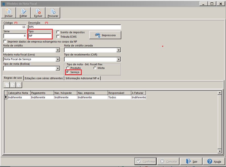The height and width of the screenshot is (167, 226).
Task: Click the Cabeçalho Nota column header
Action: click(19, 93)
